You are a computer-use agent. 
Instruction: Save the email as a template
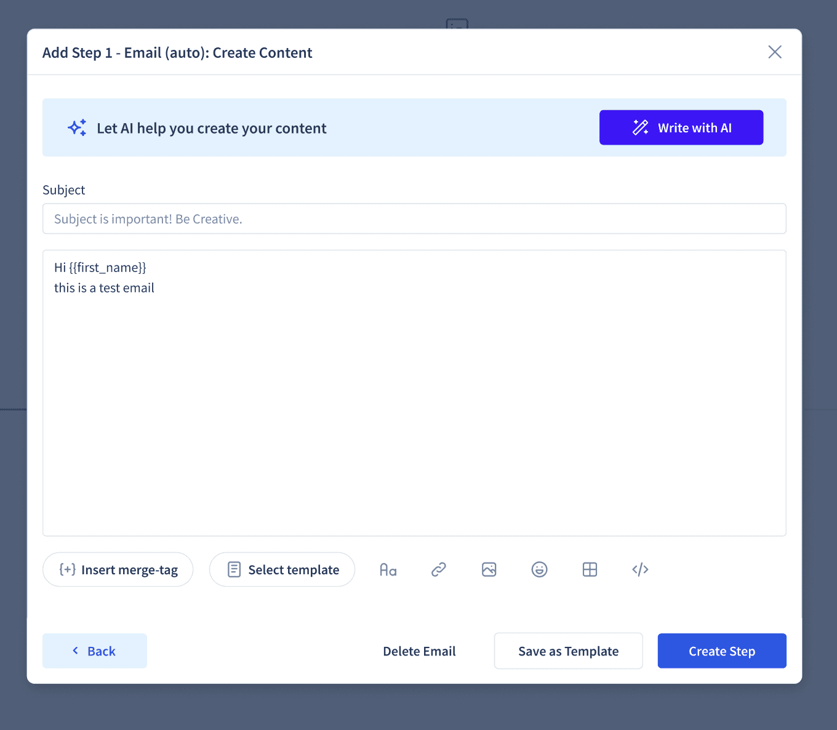coord(569,651)
